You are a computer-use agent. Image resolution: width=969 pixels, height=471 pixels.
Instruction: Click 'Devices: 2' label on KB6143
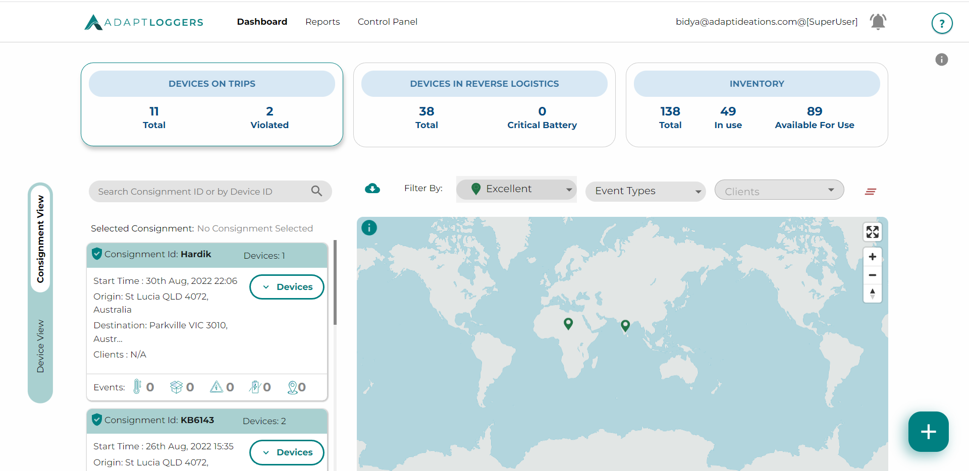tap(264, 421)
